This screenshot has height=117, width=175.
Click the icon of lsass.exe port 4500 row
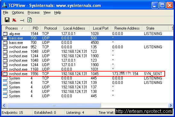tap(5, 43)
